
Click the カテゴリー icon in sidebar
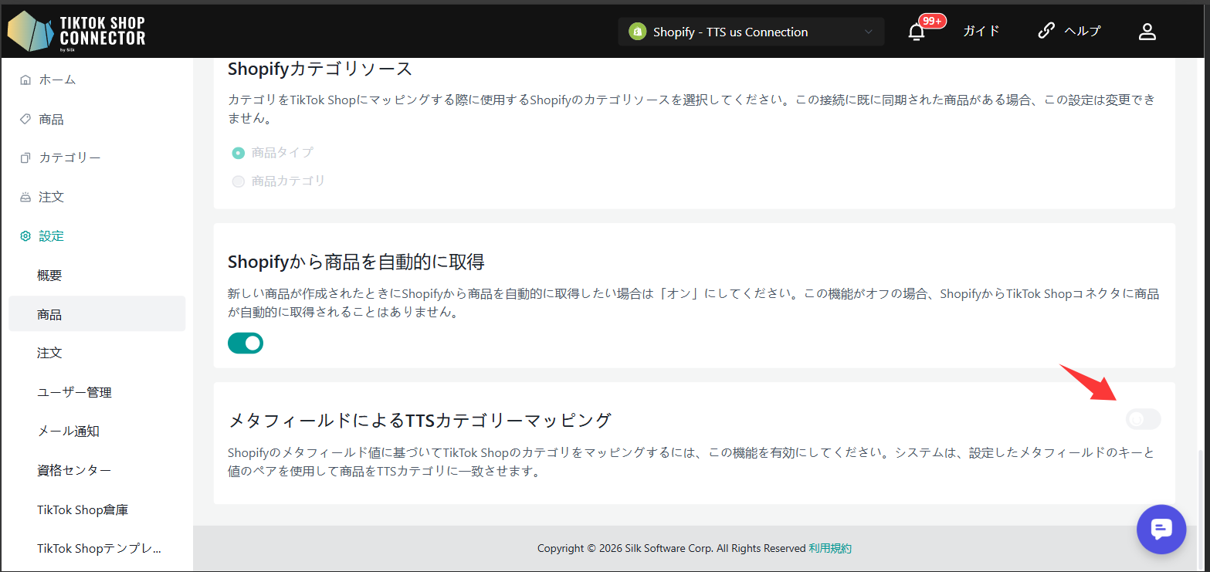coord(25,157)
